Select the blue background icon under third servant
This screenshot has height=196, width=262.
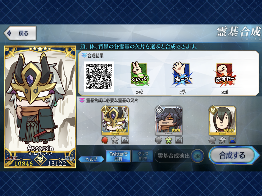pyautogui.click(x=232, y=140)
